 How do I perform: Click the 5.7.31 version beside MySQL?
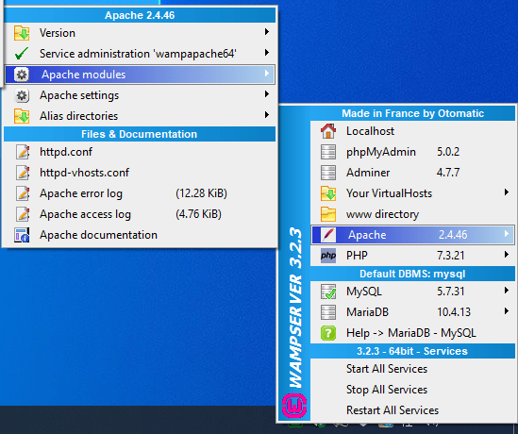(451, 292)
